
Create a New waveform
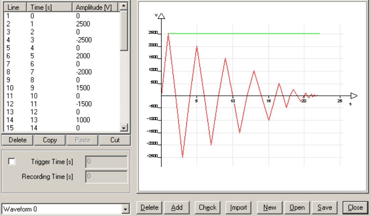click(270, 208)
